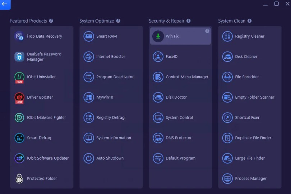291x194 pixels.
Task: Show info for System Clean heading
Action: tap(249, 21)
